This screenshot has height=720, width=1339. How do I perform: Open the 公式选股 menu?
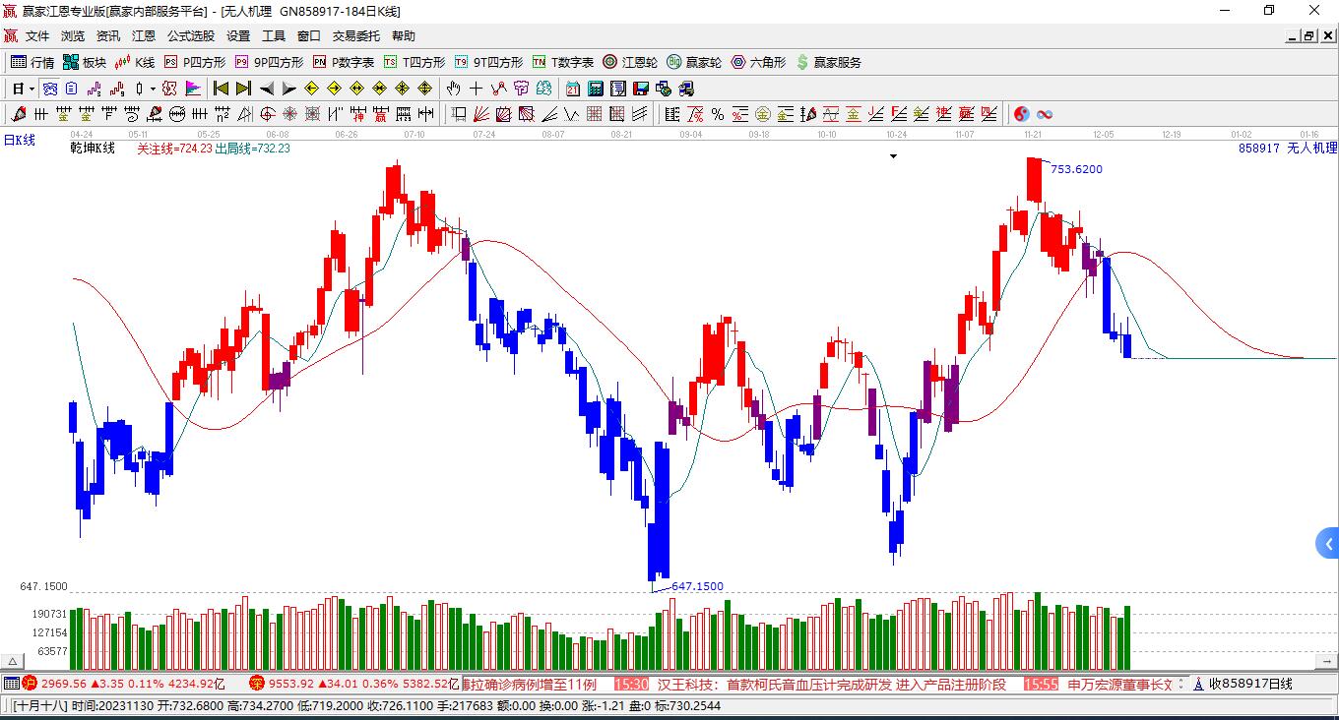[191, 36]
